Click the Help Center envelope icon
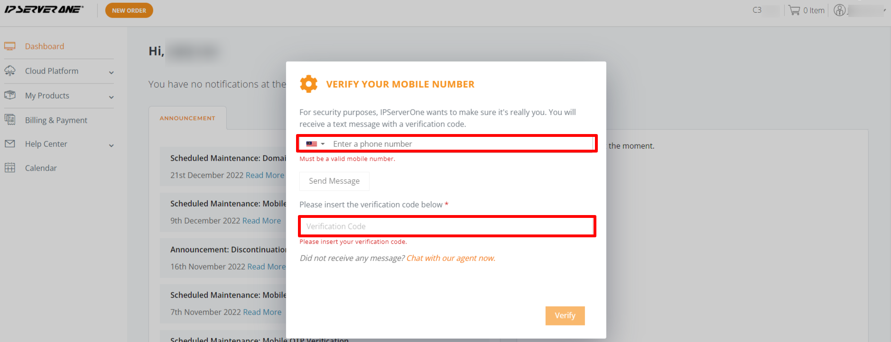Image resolution: width=891 pixels, height=342 pixels. coord(10,144)
